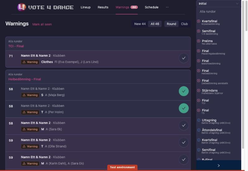Select play icon for Final TCI
The width and height of the screenshot is (248, 171).
point(199,100)
